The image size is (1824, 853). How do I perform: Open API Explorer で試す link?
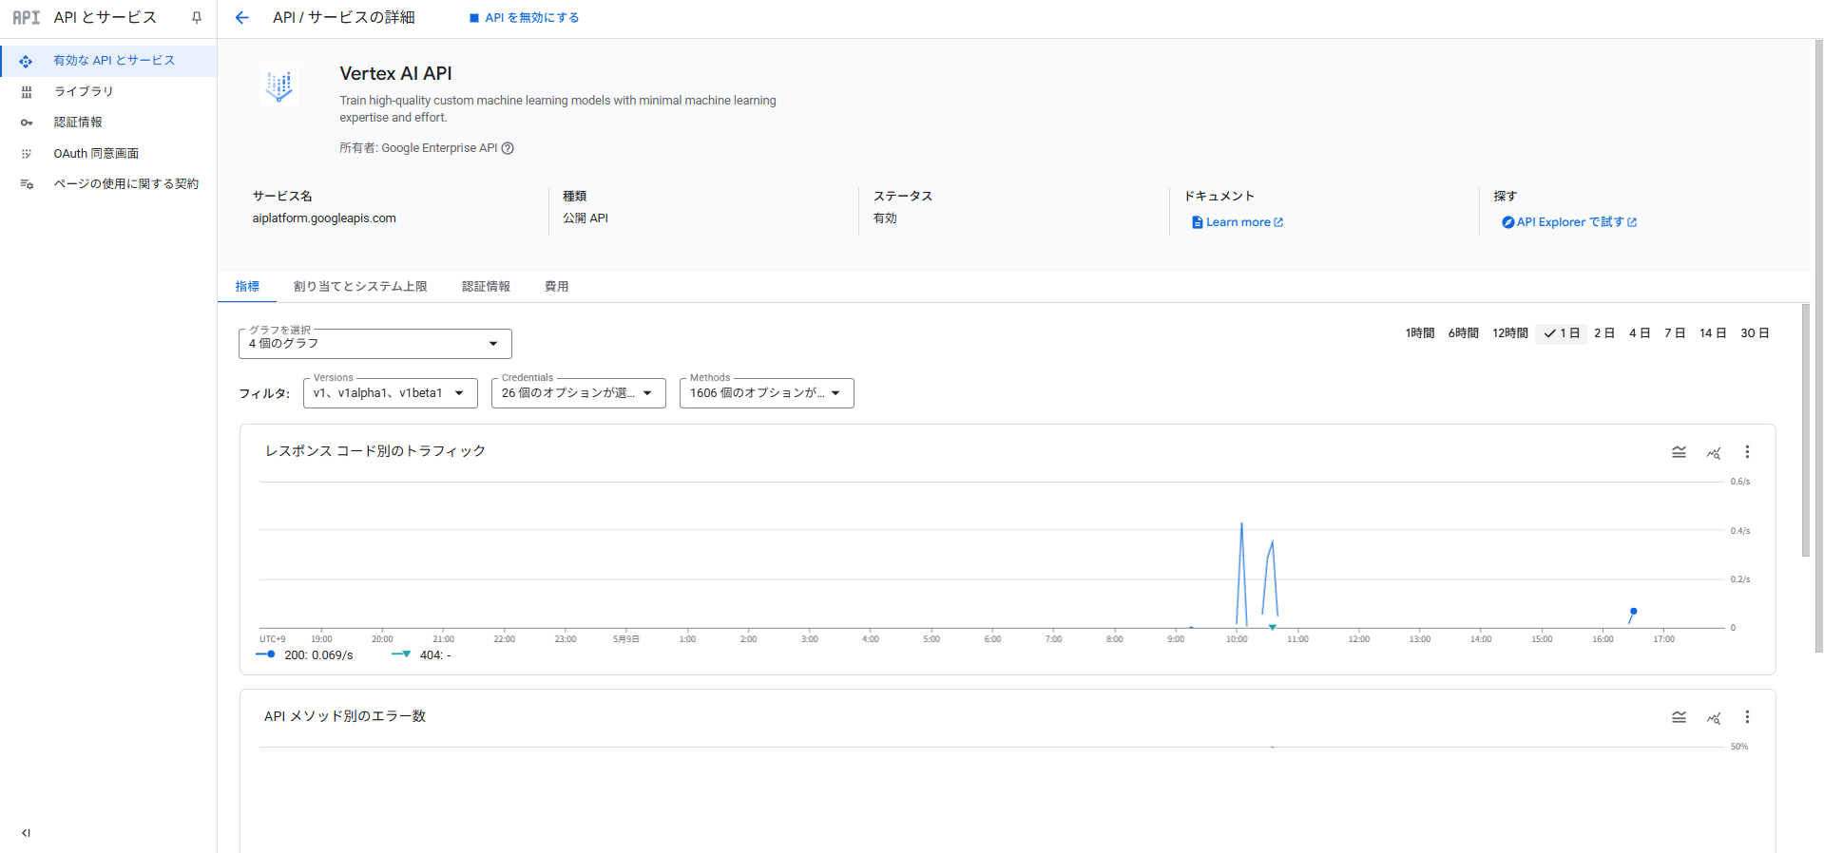[1569, 222]
